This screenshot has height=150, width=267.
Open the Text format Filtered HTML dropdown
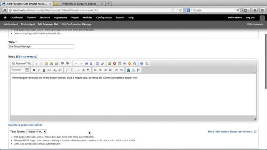pyautogui.click(x=36, y=132)
